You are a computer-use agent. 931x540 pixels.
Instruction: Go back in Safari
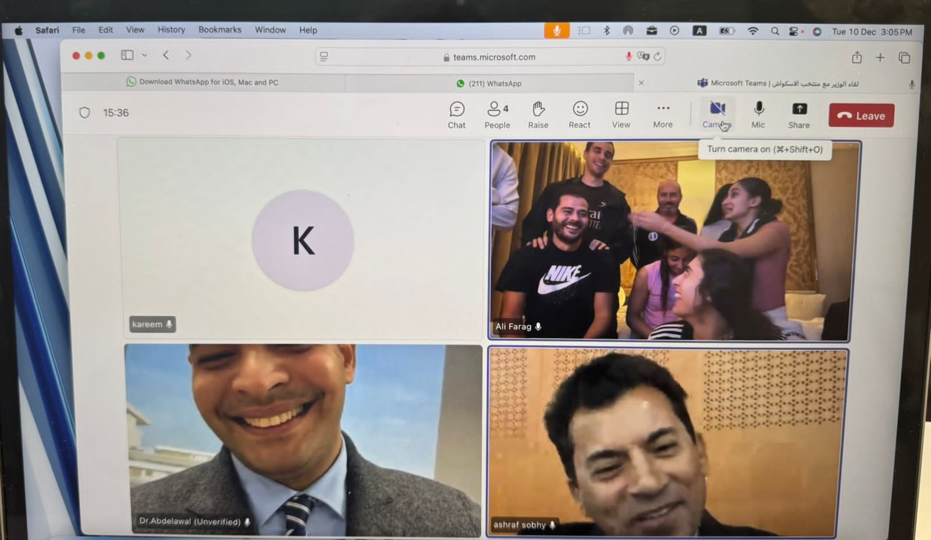pyautogui.click(x=166, y=55)
